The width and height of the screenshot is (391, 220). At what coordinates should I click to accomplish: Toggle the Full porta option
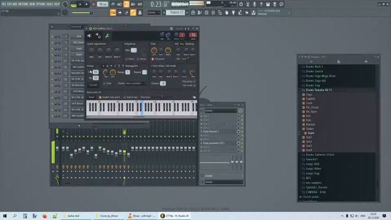pyautogui.click(x=158, y=59)
